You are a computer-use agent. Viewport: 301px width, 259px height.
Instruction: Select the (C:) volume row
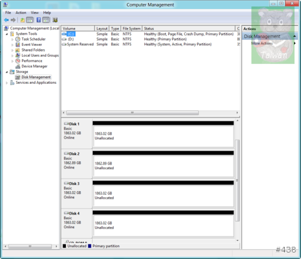coord(70,34)
